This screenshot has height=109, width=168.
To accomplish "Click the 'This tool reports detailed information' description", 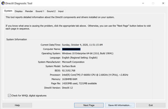I will click(60, 17).
